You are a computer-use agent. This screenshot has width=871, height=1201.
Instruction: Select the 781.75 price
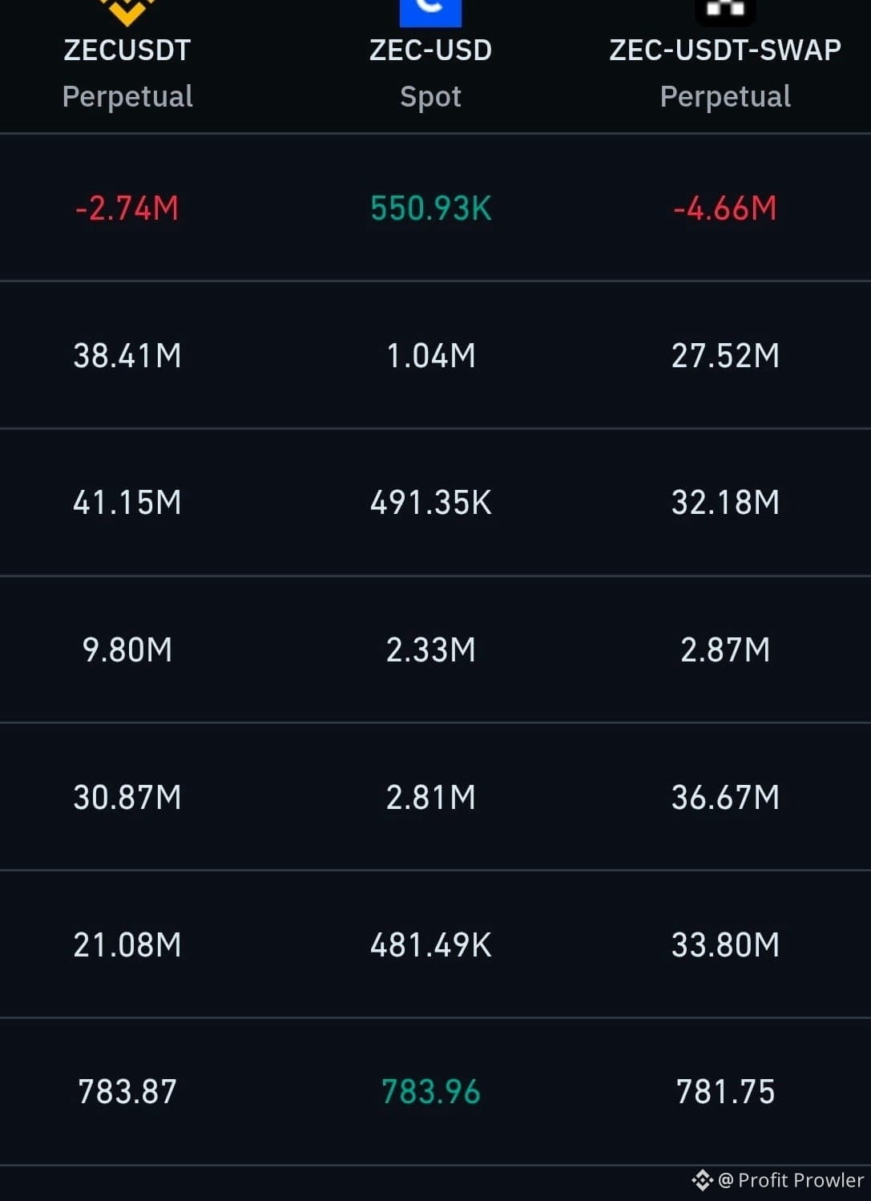725,1092
